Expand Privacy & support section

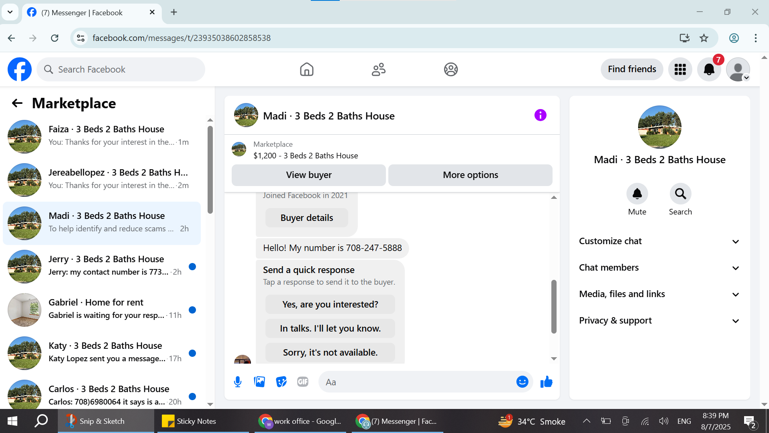click(659, 321)
